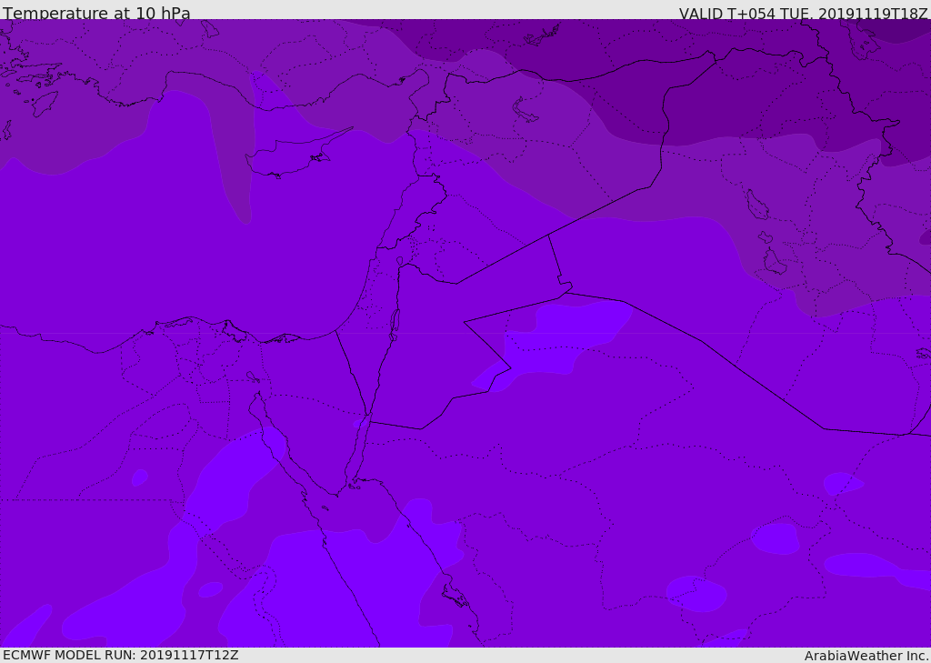This screenshot has width=931, height=663.
Task: Click the 'VALID T+054 TUE. 20191119T18Z' timestamp
Action: pos(804,13)
